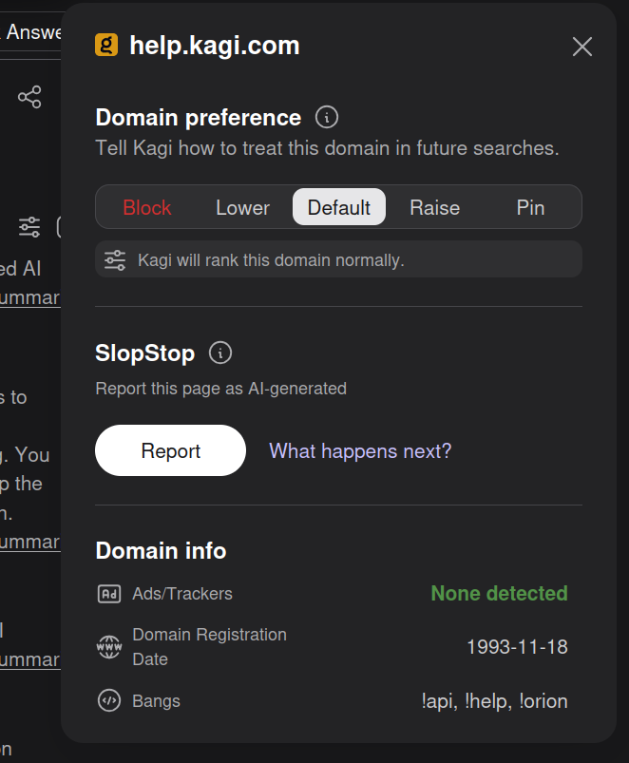Click the 'Domain preference' heading

[x=199, y=118]
